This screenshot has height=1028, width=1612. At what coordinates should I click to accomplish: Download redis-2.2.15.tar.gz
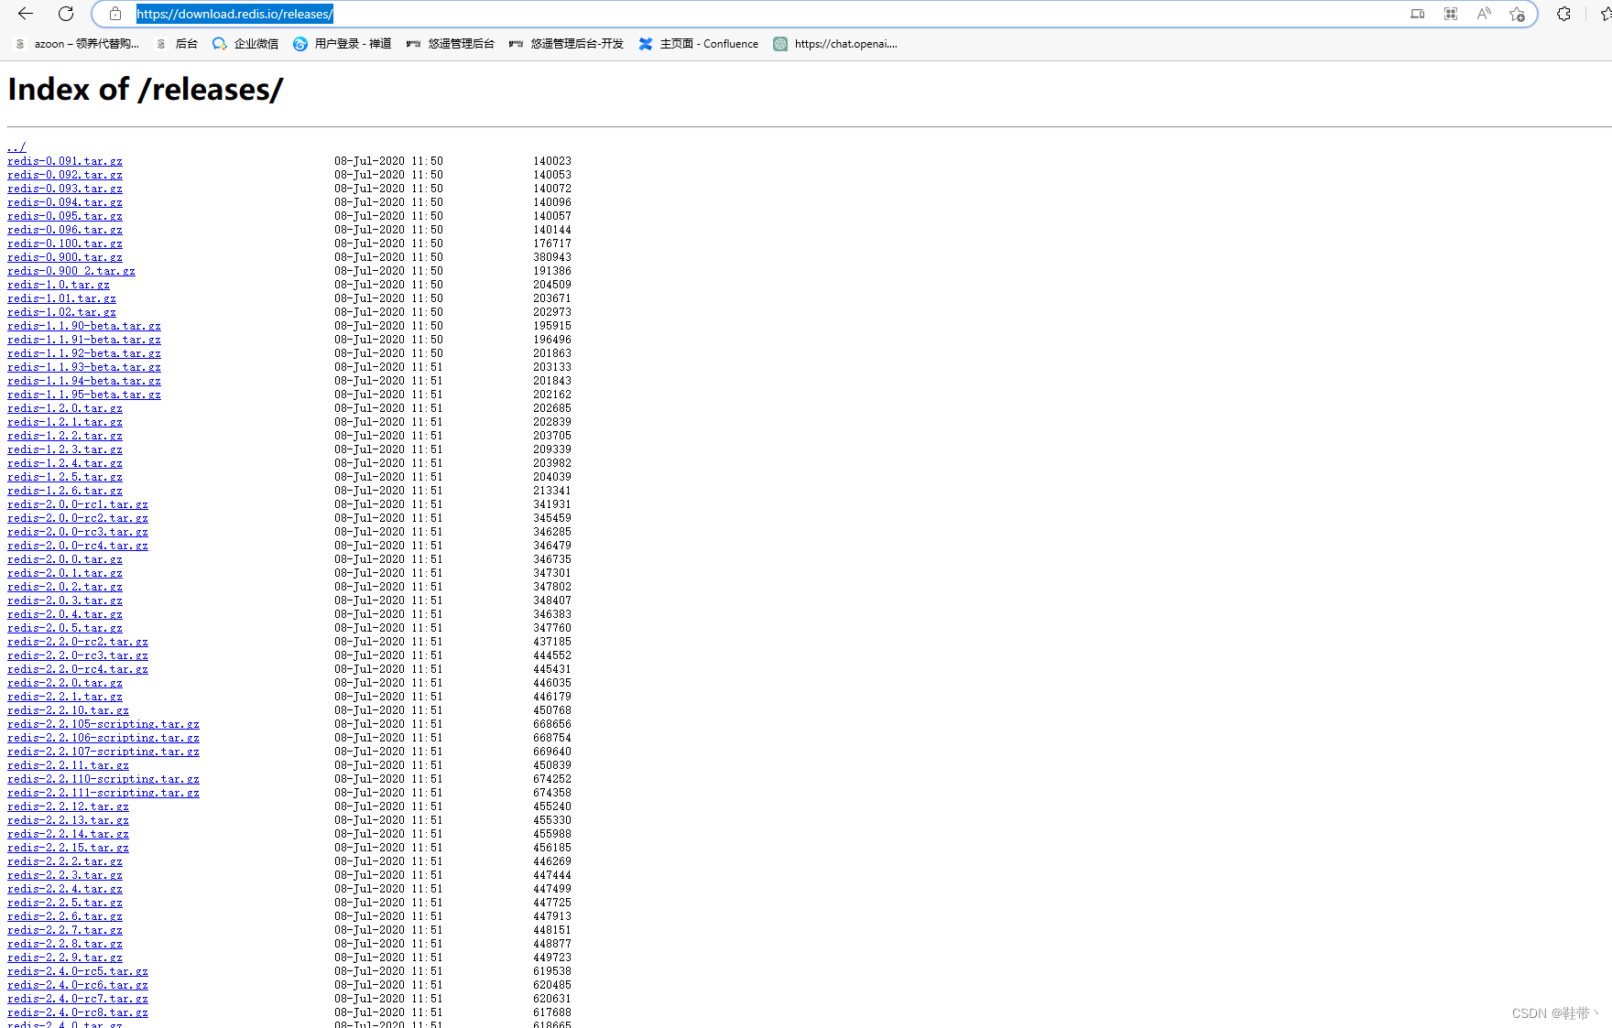point(68,847)
